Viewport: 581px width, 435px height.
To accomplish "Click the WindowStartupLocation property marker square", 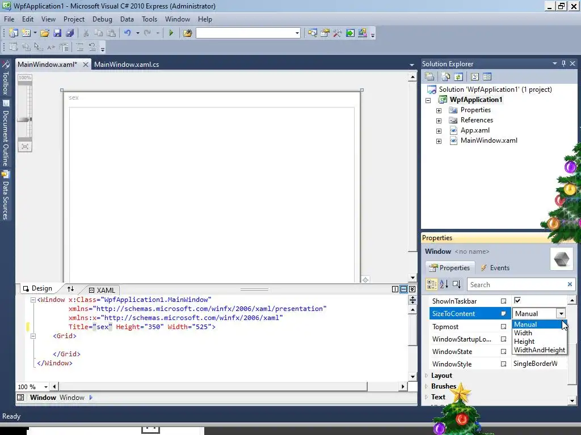I will pyautogui.click(x=504, y=339).
